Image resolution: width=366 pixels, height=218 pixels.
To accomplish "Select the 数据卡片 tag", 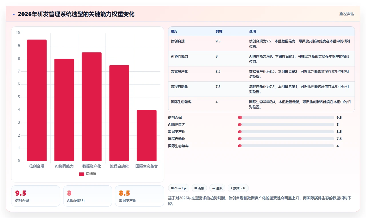I will coord(238,188).
